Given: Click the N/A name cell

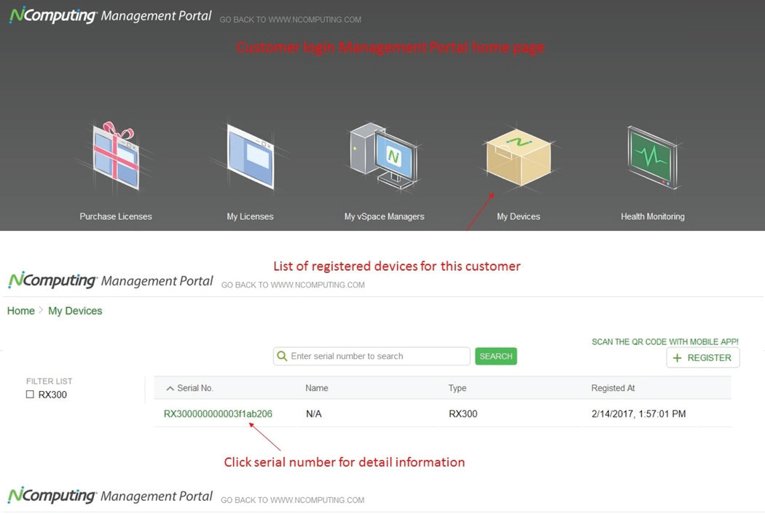Looking at the screenshot, I should pyautogui.click(x=314, y=414).
